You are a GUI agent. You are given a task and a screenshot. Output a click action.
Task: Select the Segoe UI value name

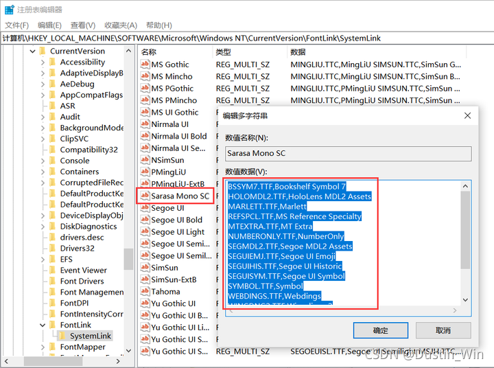pos(167,208)
